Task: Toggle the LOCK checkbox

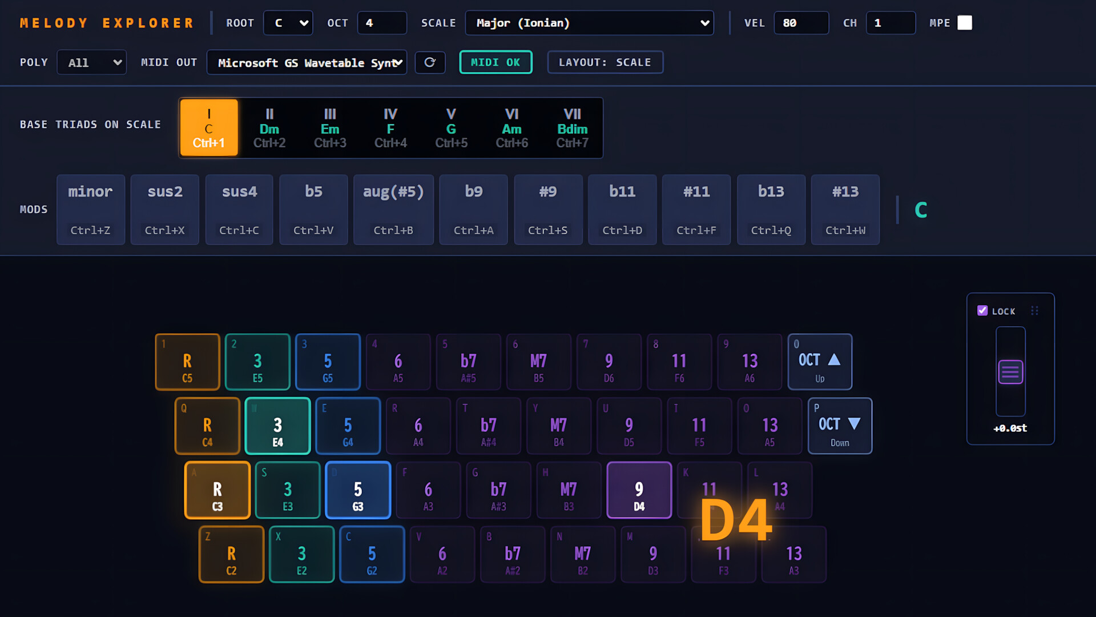Action: tap(982, 311)
